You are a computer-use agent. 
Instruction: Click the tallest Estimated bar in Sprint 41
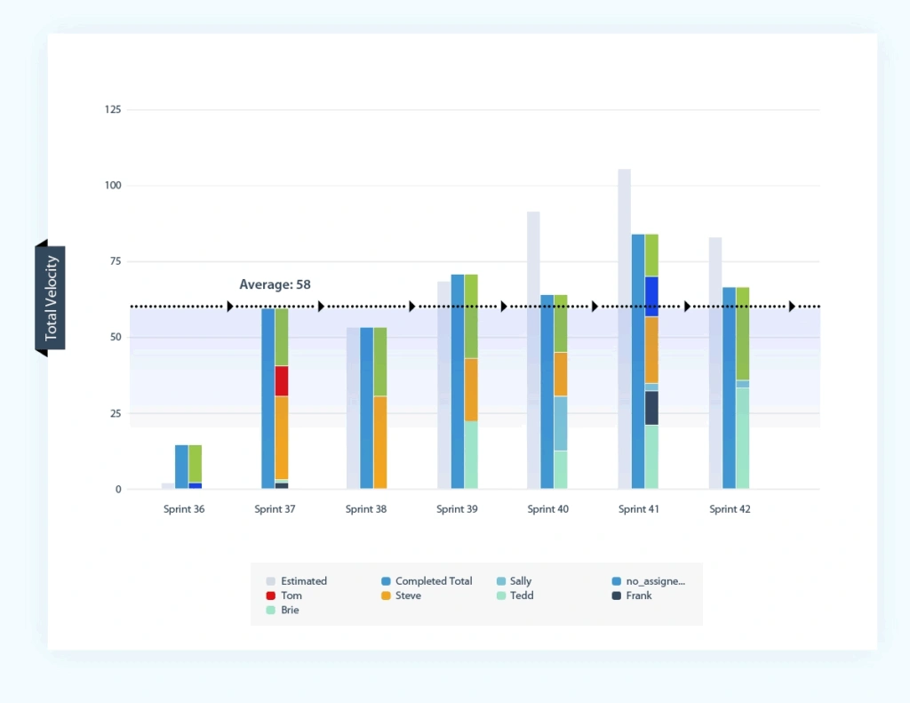pos(624,329)
